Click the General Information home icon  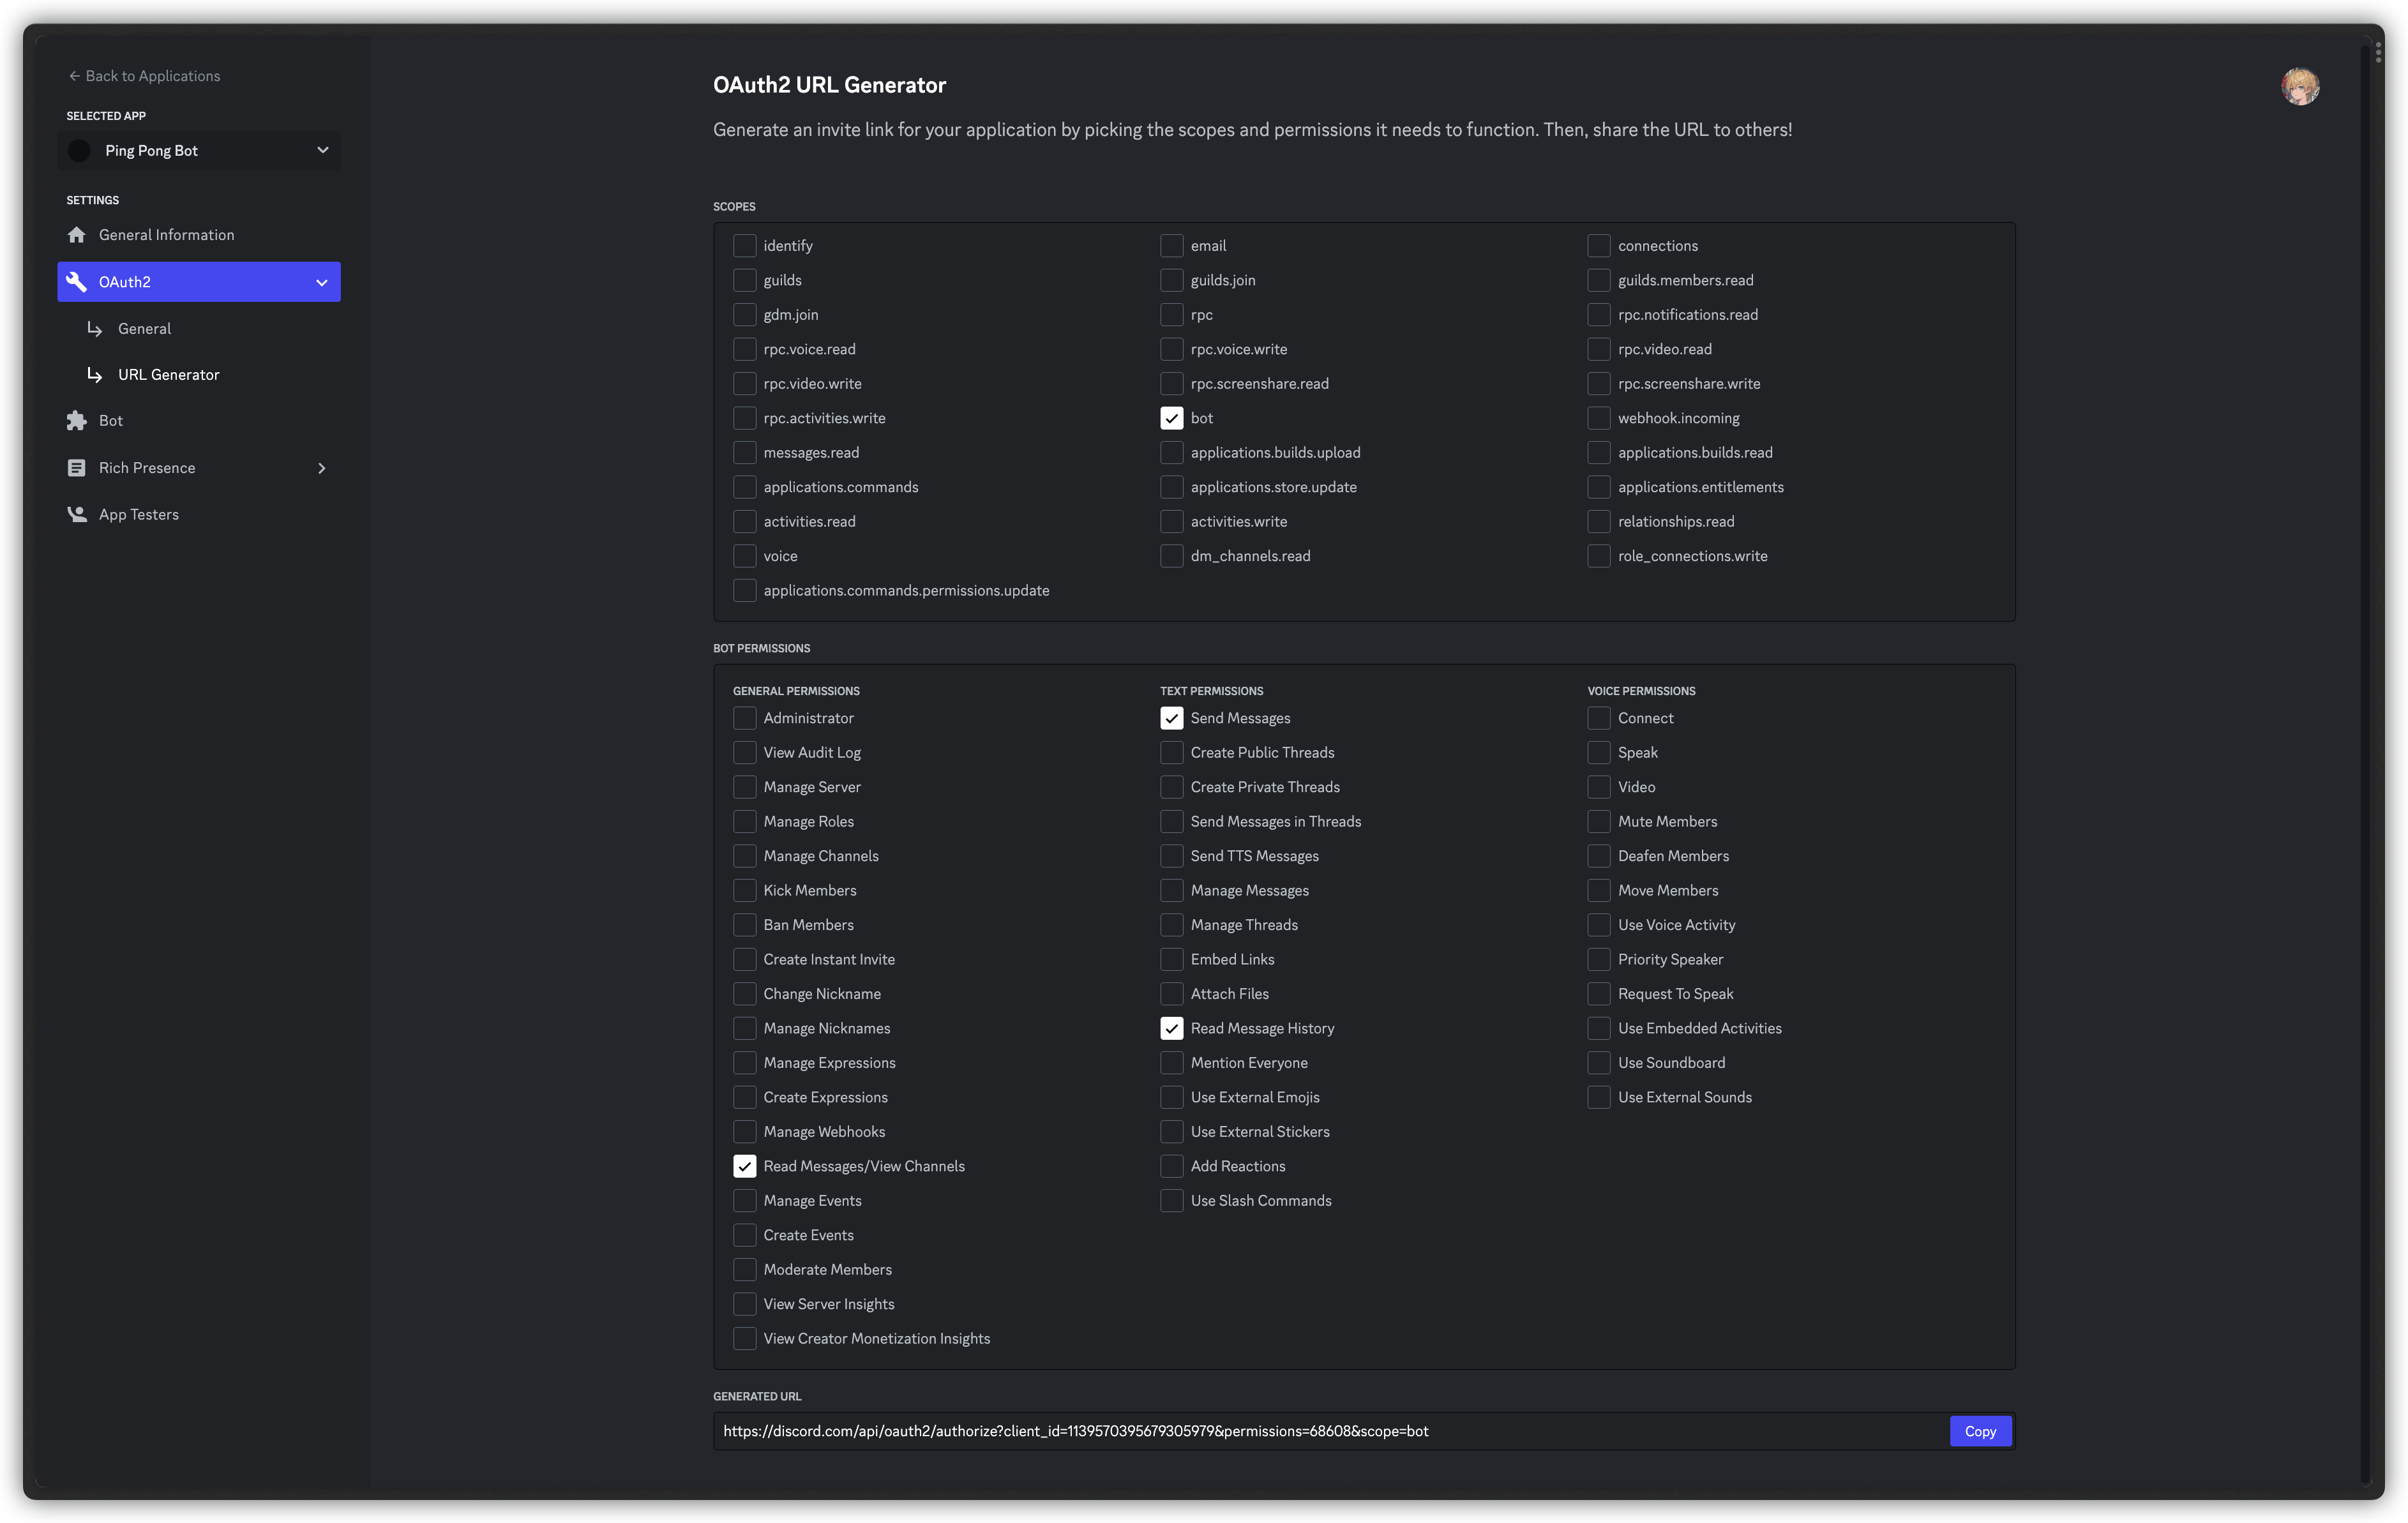pyautogui.click(x=76, y=235)
